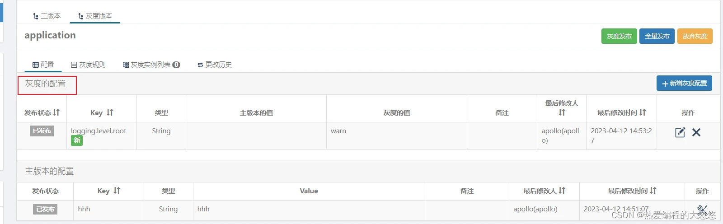Screen dimensions: 723x224
Task: Sort main version by last modified time
Action: tap(653, 191)
